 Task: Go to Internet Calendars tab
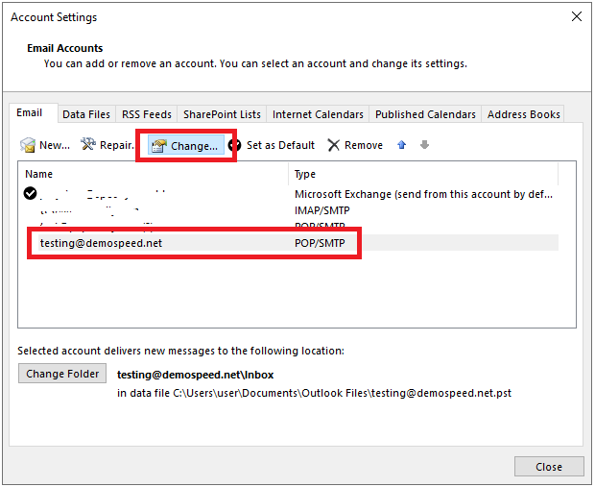(x=318, y=114)
